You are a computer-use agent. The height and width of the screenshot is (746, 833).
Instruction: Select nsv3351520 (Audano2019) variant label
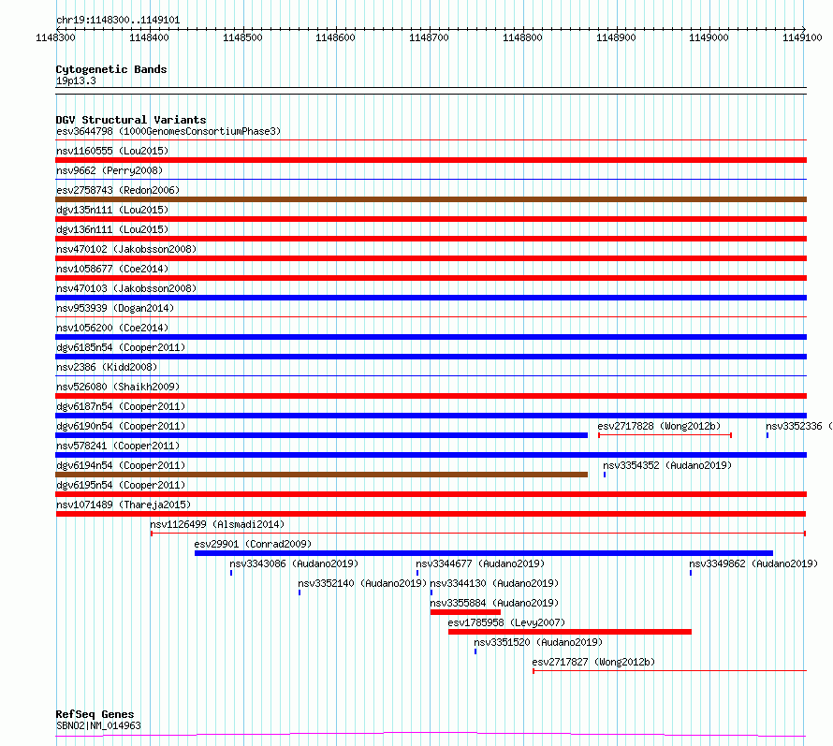pos(538,642)
